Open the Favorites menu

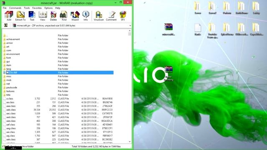tap(37, 8)
